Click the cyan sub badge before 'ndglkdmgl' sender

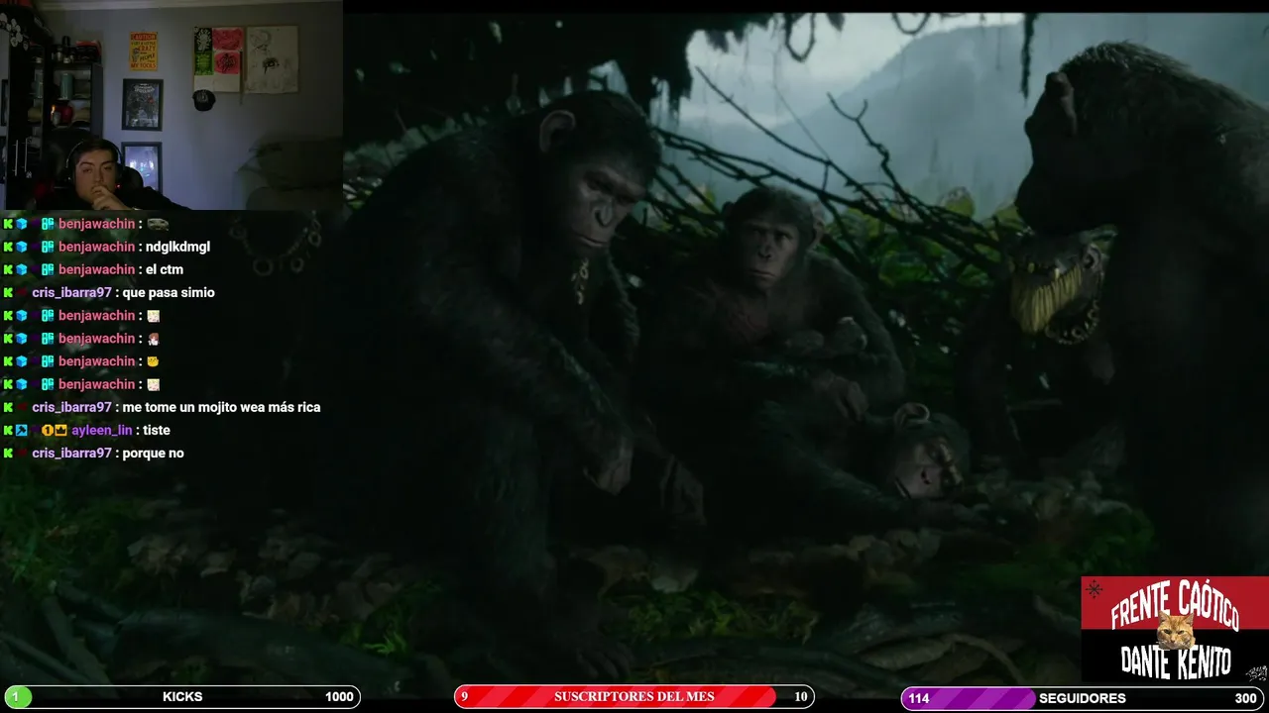coord(48,247)
